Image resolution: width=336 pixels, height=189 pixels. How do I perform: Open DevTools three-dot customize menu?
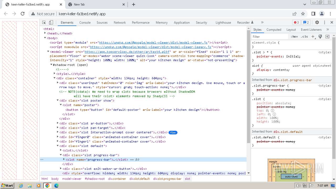click(x=324, y=23)
